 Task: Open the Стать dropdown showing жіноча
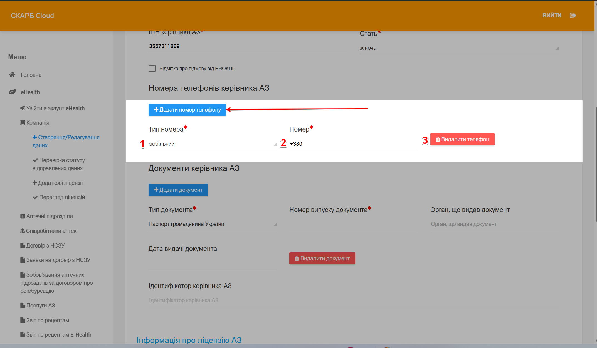pos(458,48)
